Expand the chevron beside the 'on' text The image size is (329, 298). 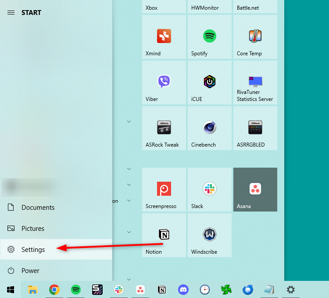point(129,201)
